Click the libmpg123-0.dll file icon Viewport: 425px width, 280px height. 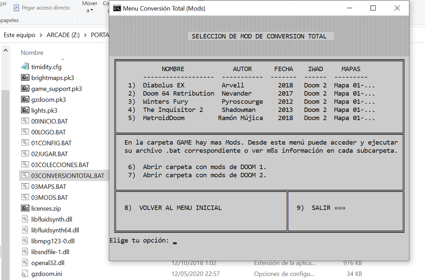point(25,241)
